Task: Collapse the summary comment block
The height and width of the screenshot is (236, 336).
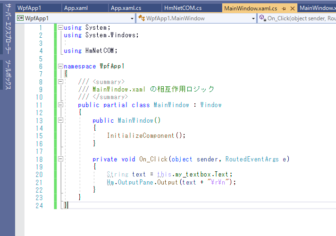Action: [60, 82]
